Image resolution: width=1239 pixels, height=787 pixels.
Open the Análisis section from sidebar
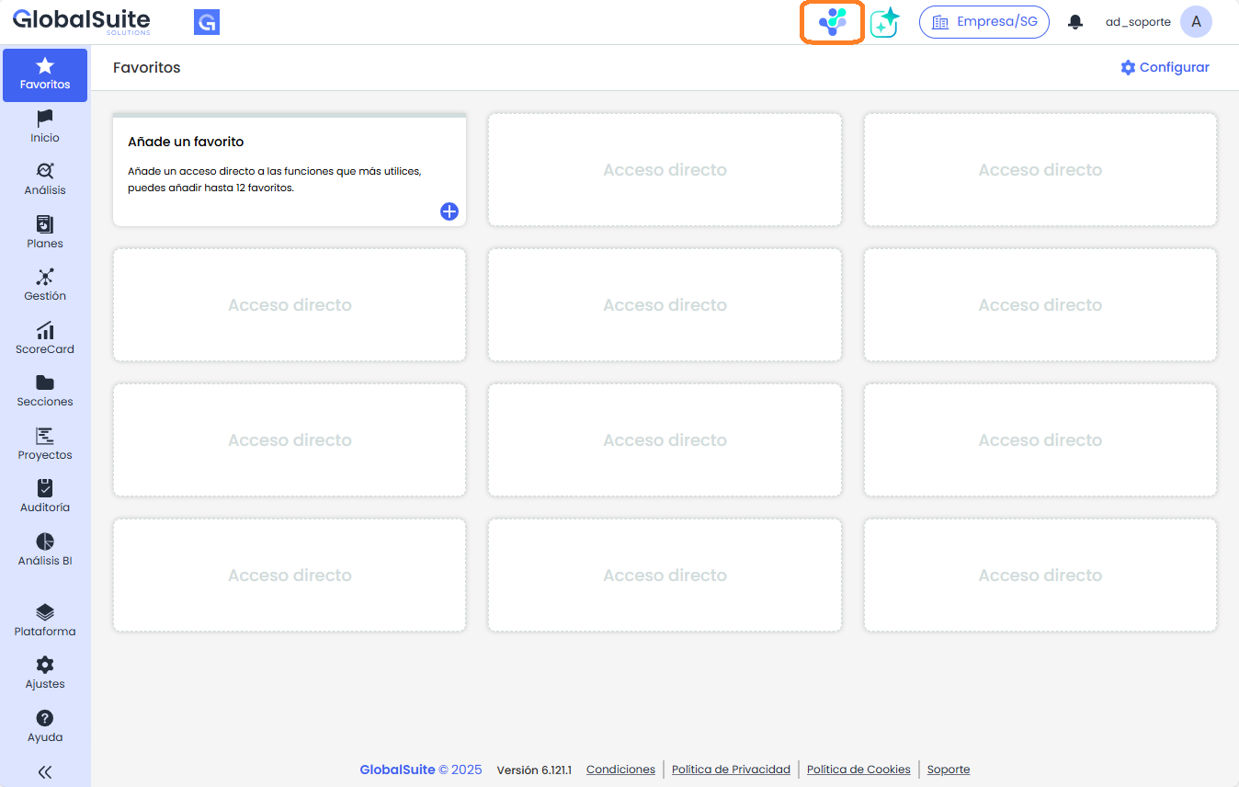(x=44, y=177)
